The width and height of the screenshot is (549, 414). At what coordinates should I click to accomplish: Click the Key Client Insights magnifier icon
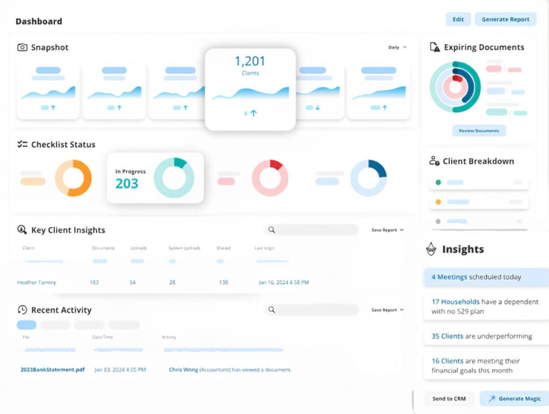tap(22, 230)
